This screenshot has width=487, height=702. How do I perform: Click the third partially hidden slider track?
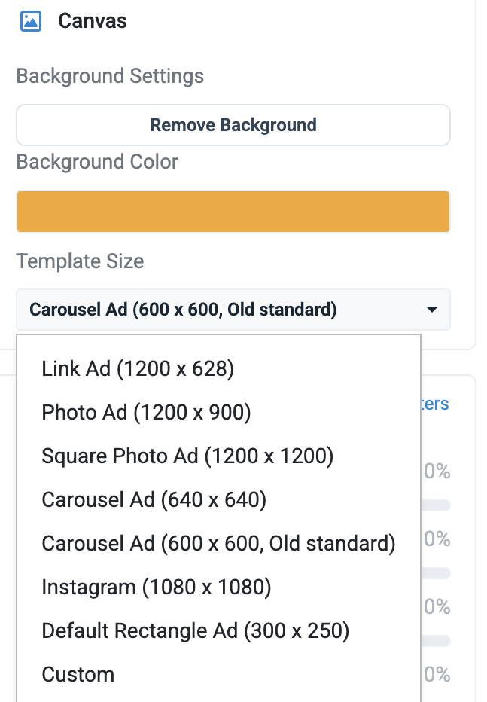click(x=436, y=641)
